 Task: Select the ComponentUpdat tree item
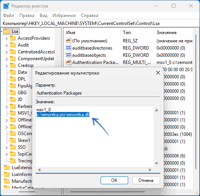coord(36,59)
